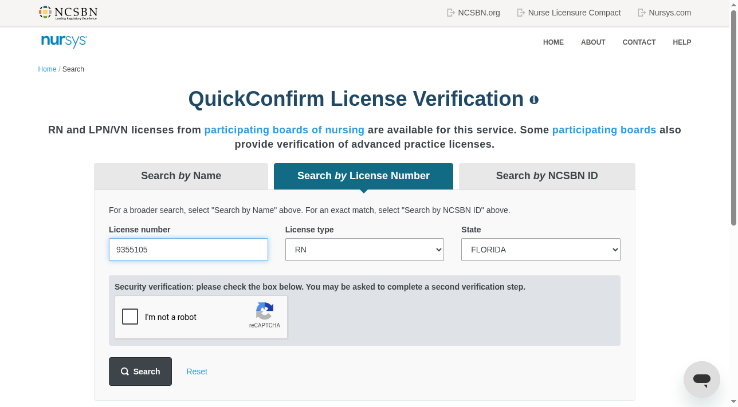738x407 pixels.
Task: Click the Nursys logo
Action: pyautogui.click(x=64, y=42)
